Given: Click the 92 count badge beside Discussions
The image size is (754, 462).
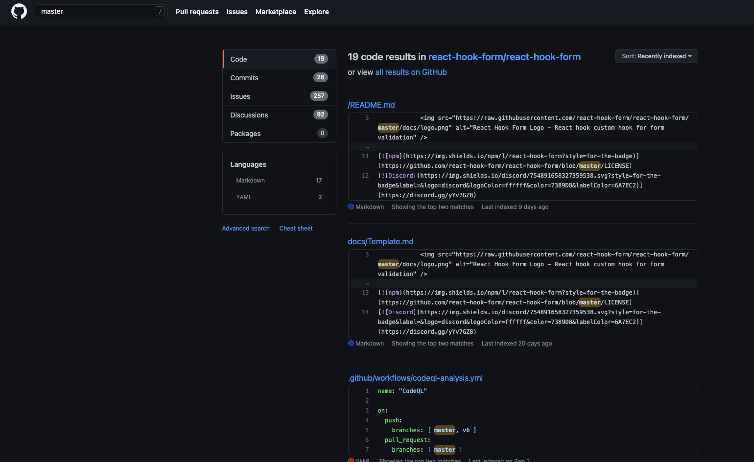Looking at the screenshot, I should (x=321, y=115).
